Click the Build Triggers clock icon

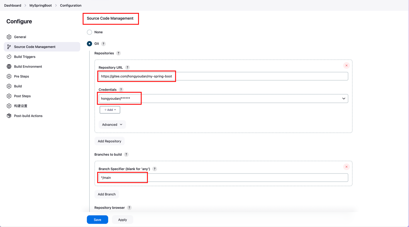click(9, 57)
